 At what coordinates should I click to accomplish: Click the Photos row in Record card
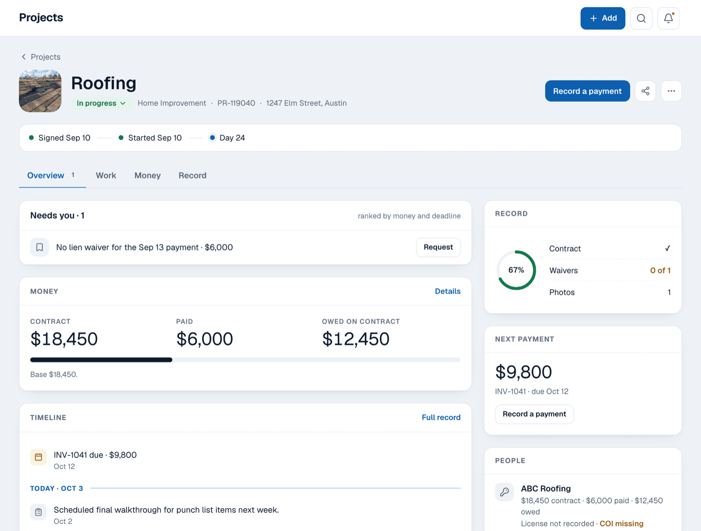tap(610, 292)
